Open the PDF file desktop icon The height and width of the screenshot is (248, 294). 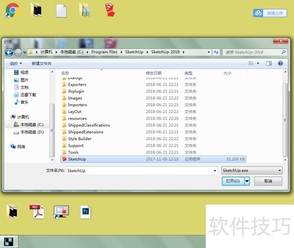click(x=37, y=212)
